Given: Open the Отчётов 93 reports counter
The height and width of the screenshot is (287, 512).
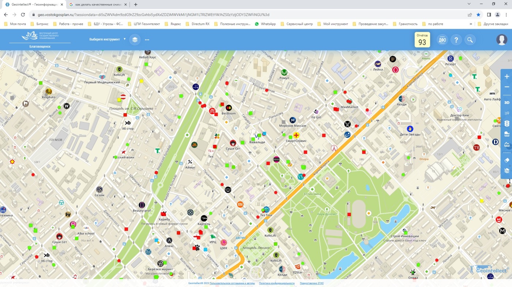Looking at the screenshot, I should point(422,40).
